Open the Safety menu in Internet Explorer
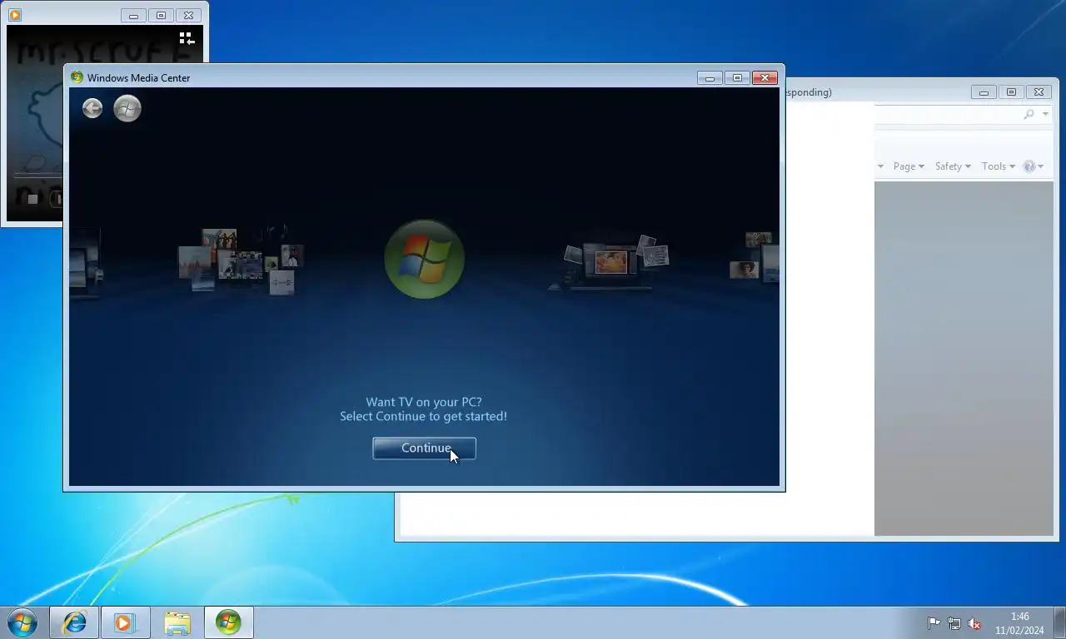Screen dimensions: 1066x639 [x=953, y=166]
